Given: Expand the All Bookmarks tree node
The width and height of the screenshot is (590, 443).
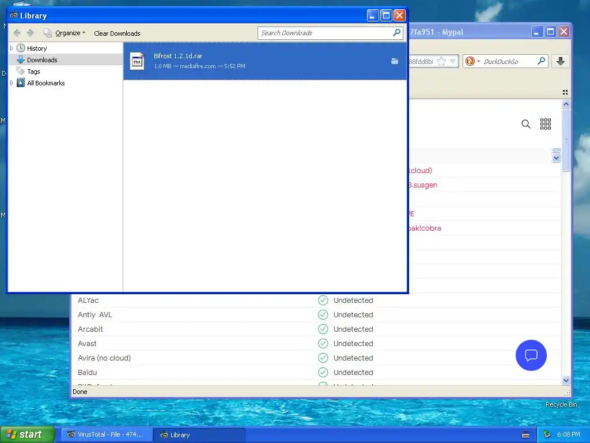Looking at the screenshot, I should pos(12,83).
